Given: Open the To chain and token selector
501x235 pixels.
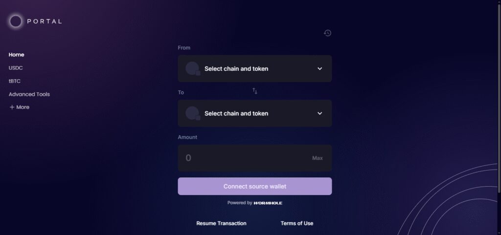Looking at the screenshot, I should pyautogui.click(x=254, y=113).
